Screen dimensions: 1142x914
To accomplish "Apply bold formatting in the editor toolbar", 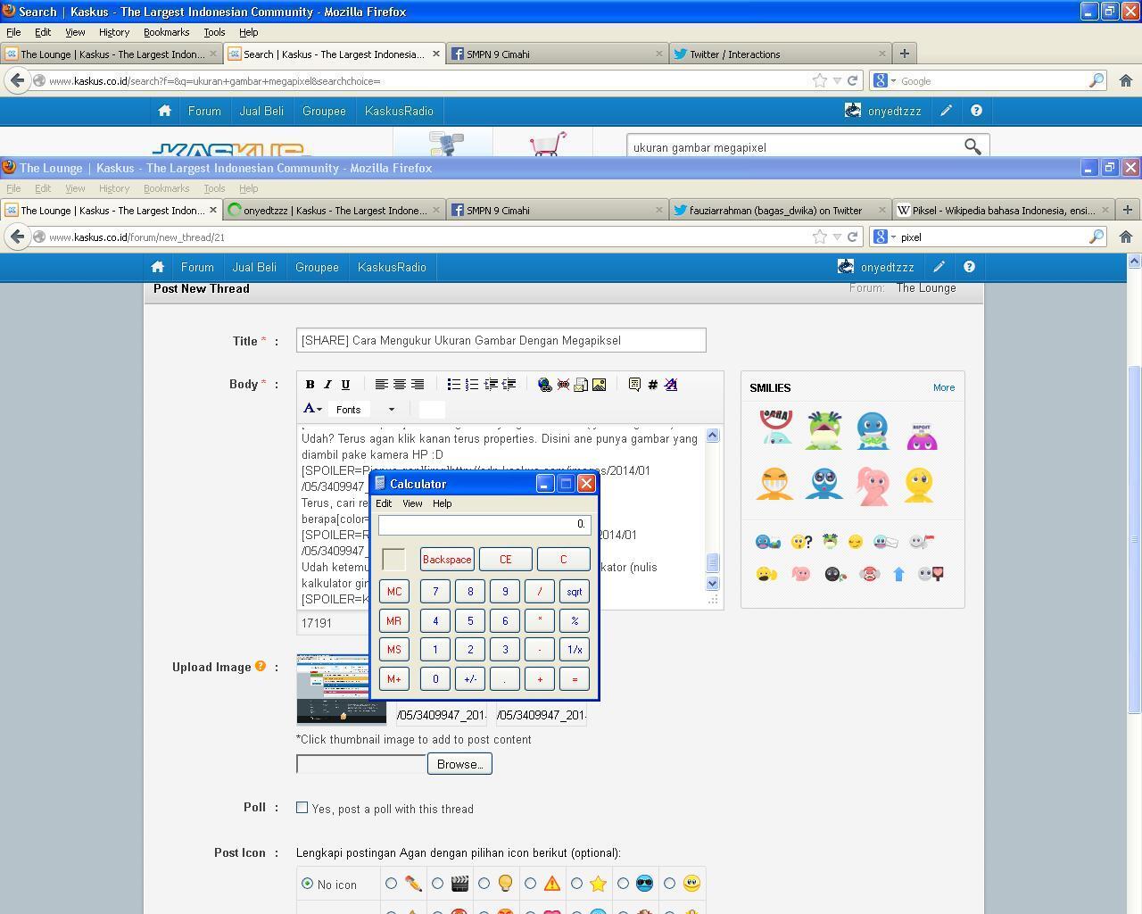I will pos(310,385).
